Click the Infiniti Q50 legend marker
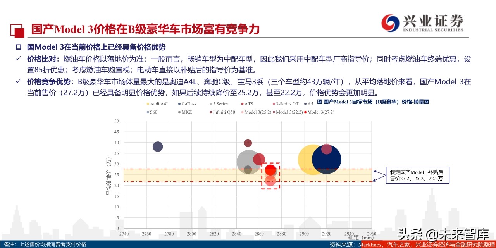This screenshot has width=496, height=248. pyautogui.click(x=210, y=112)
